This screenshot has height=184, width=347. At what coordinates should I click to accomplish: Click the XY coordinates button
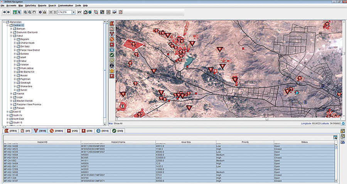click(x=79, y=12)
